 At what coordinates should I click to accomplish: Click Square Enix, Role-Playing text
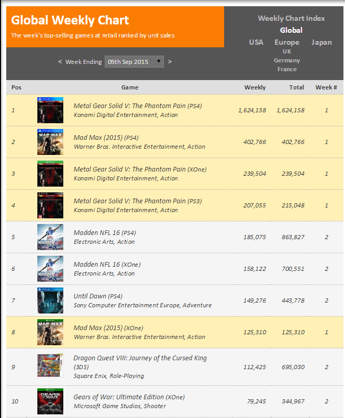pyautogui.click(x=109, y=376)
